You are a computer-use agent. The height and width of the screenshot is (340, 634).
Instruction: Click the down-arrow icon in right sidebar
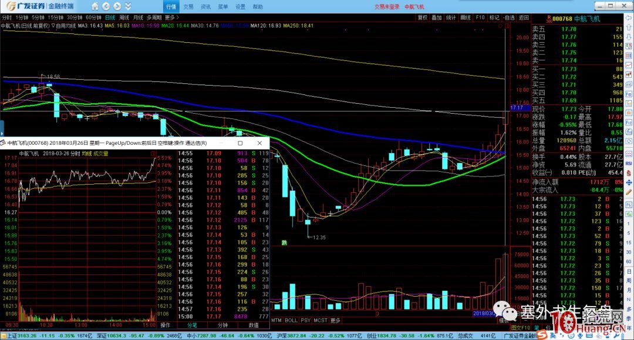click(x=629, y=37)
